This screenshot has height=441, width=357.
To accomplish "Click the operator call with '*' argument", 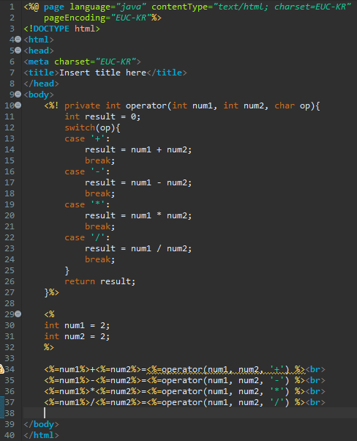I will pyautogui.click(x=225, y=391).
